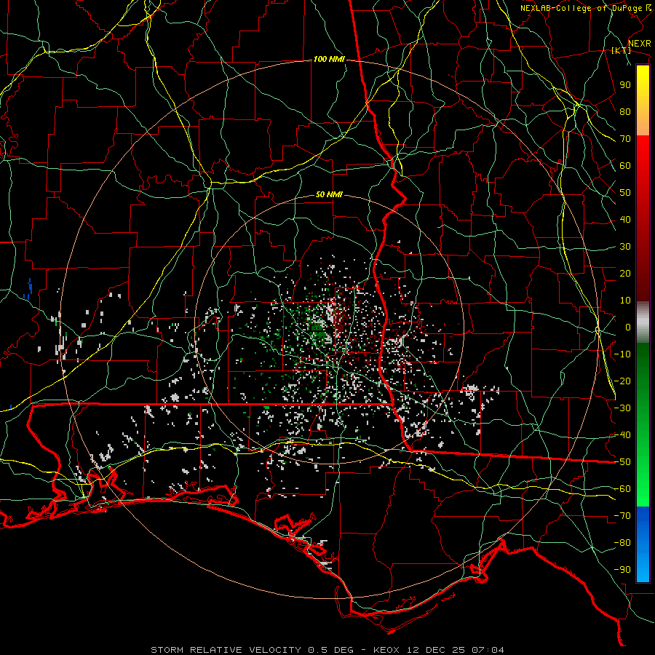Click the '100 NMI' range ring label

point(329,60)
